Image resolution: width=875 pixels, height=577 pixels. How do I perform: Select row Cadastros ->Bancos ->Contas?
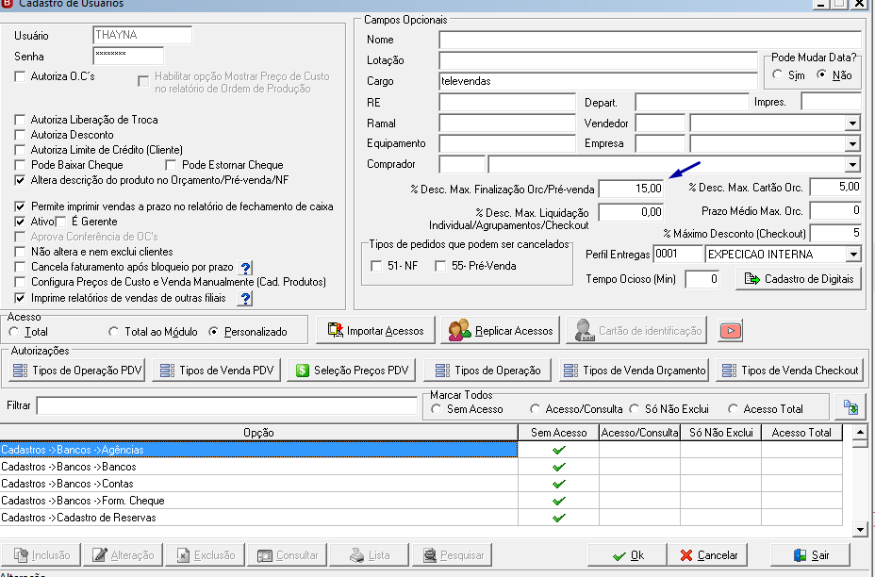tap(259, 484)
